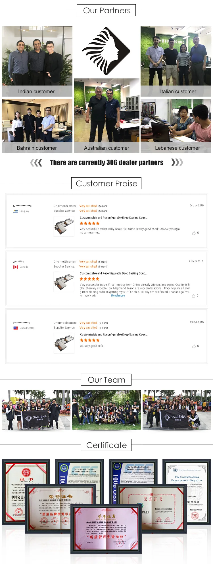The height and width of the screenshot is (564, 213).
Task: Like the Canada customer review
Action: tap(193, 296)
